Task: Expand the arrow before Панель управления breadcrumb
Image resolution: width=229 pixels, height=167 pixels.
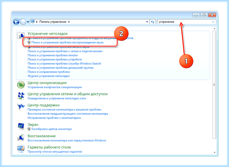Action: tap(37, 22)
